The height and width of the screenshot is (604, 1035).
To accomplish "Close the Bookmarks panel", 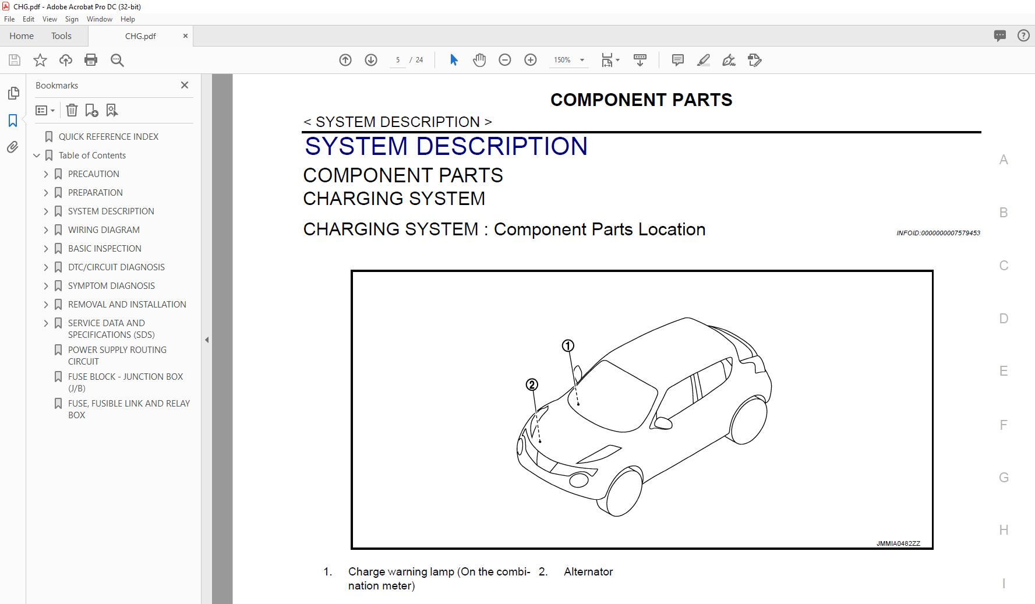I will 185,85.
